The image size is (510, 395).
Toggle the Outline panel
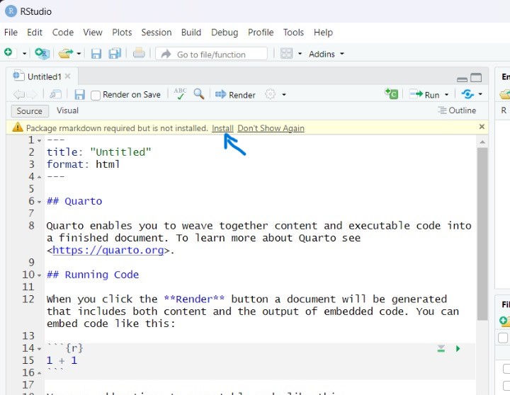pyautogui.click(x=457, y=110)
